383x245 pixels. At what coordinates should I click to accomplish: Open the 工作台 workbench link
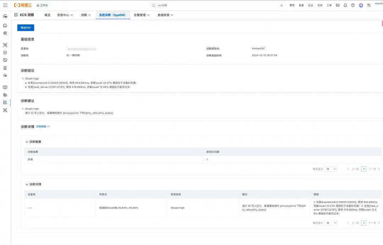point(42,5)
